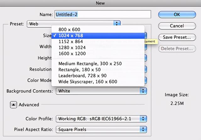The image size is (201, 140).
Task: Open the Pixel Aspect Ratio dropdown
Action: click(x=101, y=129)
